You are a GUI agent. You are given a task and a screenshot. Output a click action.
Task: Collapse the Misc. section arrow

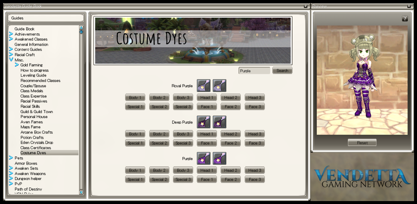click(11, 60)
